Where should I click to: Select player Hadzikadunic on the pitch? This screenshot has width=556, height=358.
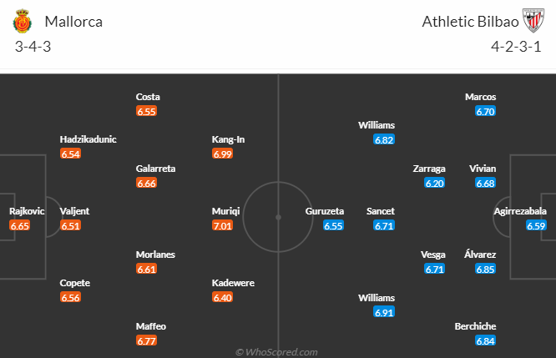point(88,139)
